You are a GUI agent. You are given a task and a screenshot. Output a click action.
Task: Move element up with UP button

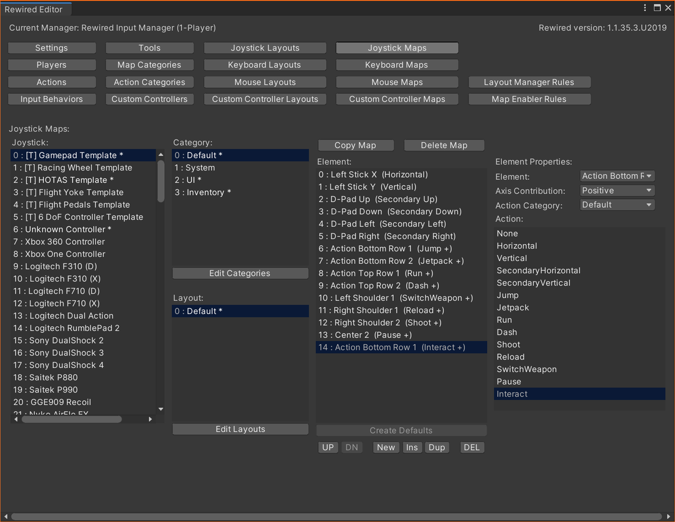click(x=328, y=448)
